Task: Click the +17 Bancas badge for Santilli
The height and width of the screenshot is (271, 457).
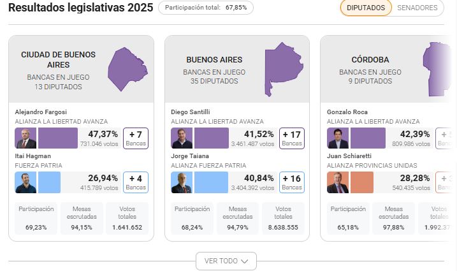Action: (292, 138)
